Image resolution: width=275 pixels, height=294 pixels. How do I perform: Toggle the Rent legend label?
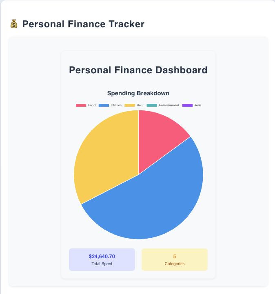[x=140, y=105]
